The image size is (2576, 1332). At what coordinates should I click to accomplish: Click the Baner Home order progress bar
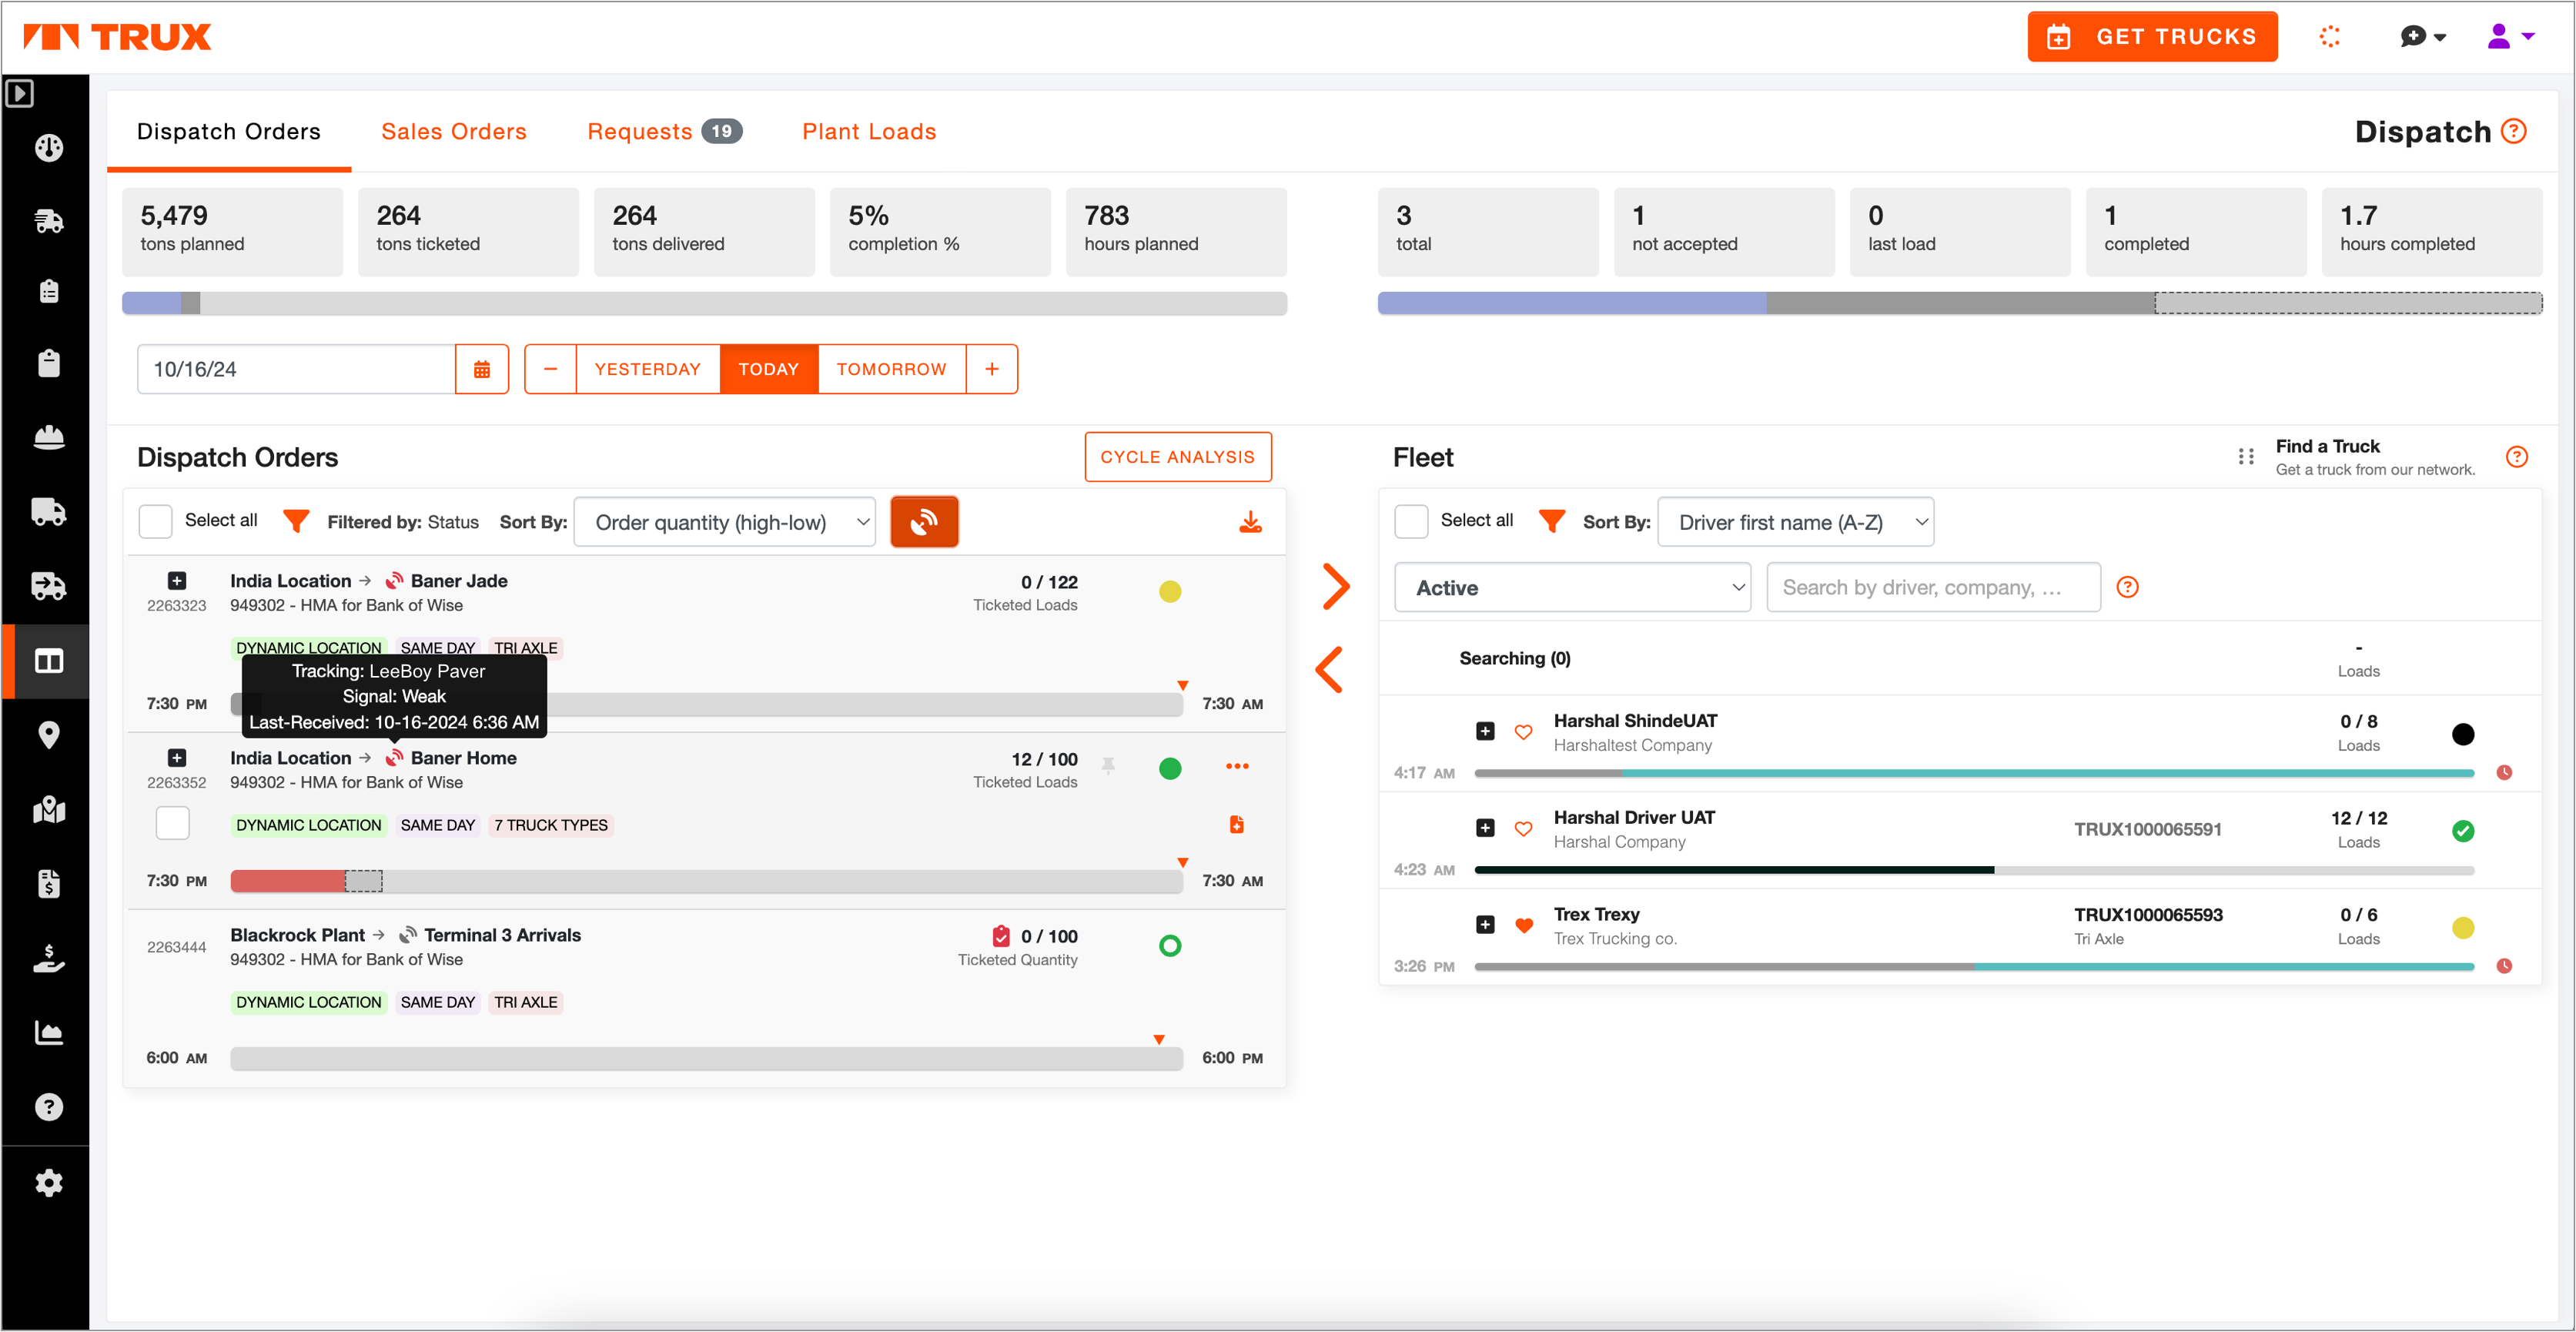pyautogui.click(x=706, y=881)
